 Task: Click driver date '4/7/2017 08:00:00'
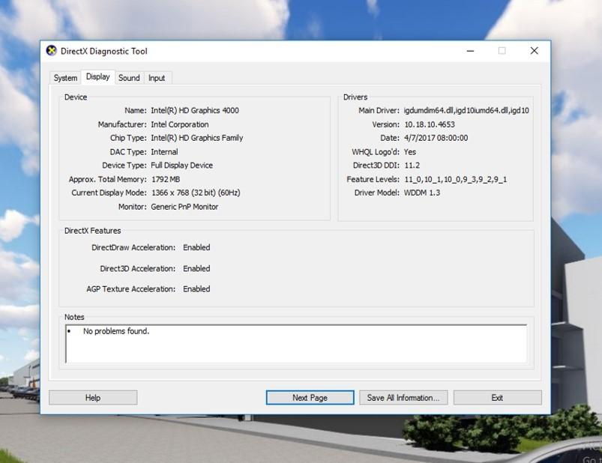(x=436, y=138)
